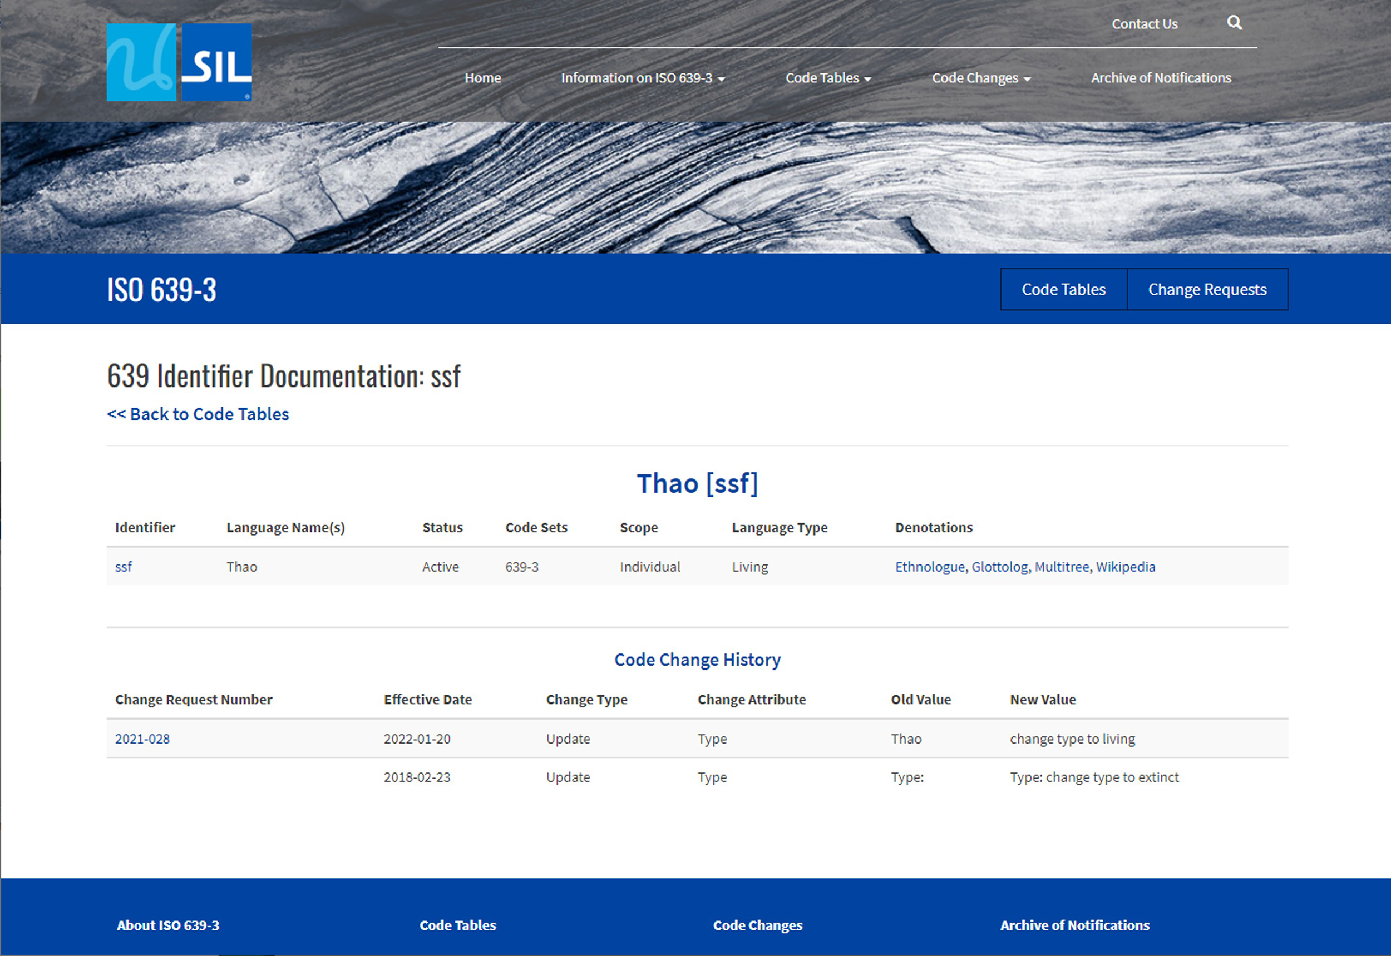The width and height of the screenshot is (1391, 956).
Task: Click the Old Value column header
Action: 921,700
